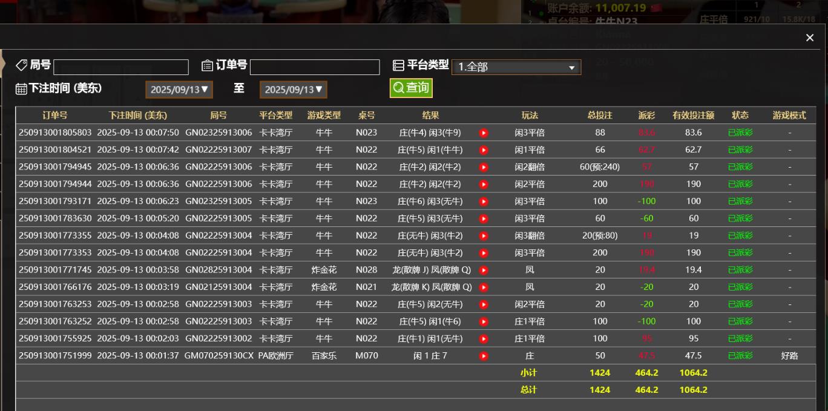Open replay for order 250913001755925

[x=484, y=338]
